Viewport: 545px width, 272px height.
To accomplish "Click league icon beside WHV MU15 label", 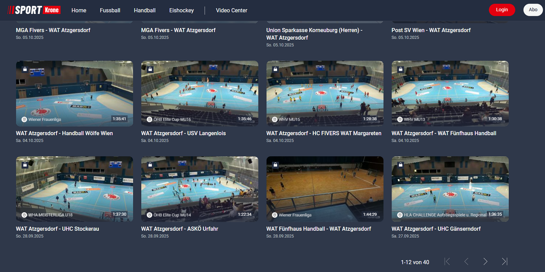I will 274,119.
